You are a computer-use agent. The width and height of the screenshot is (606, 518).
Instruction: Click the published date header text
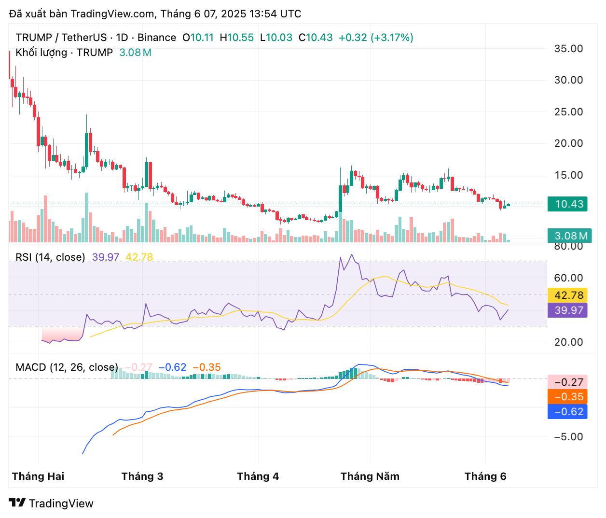pyautogui.click(x=155, y=14)
